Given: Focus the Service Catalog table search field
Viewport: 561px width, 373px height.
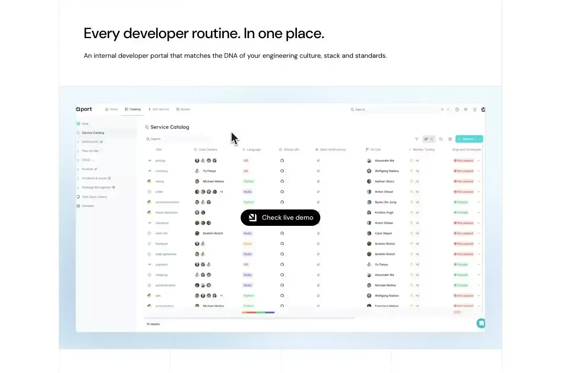Looking at the screenshot, I should tap(179, 139).
